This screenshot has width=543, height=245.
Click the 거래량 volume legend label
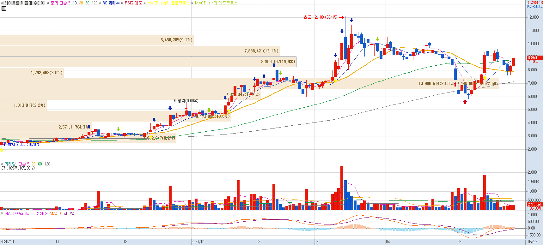click(x=10, y=164)
